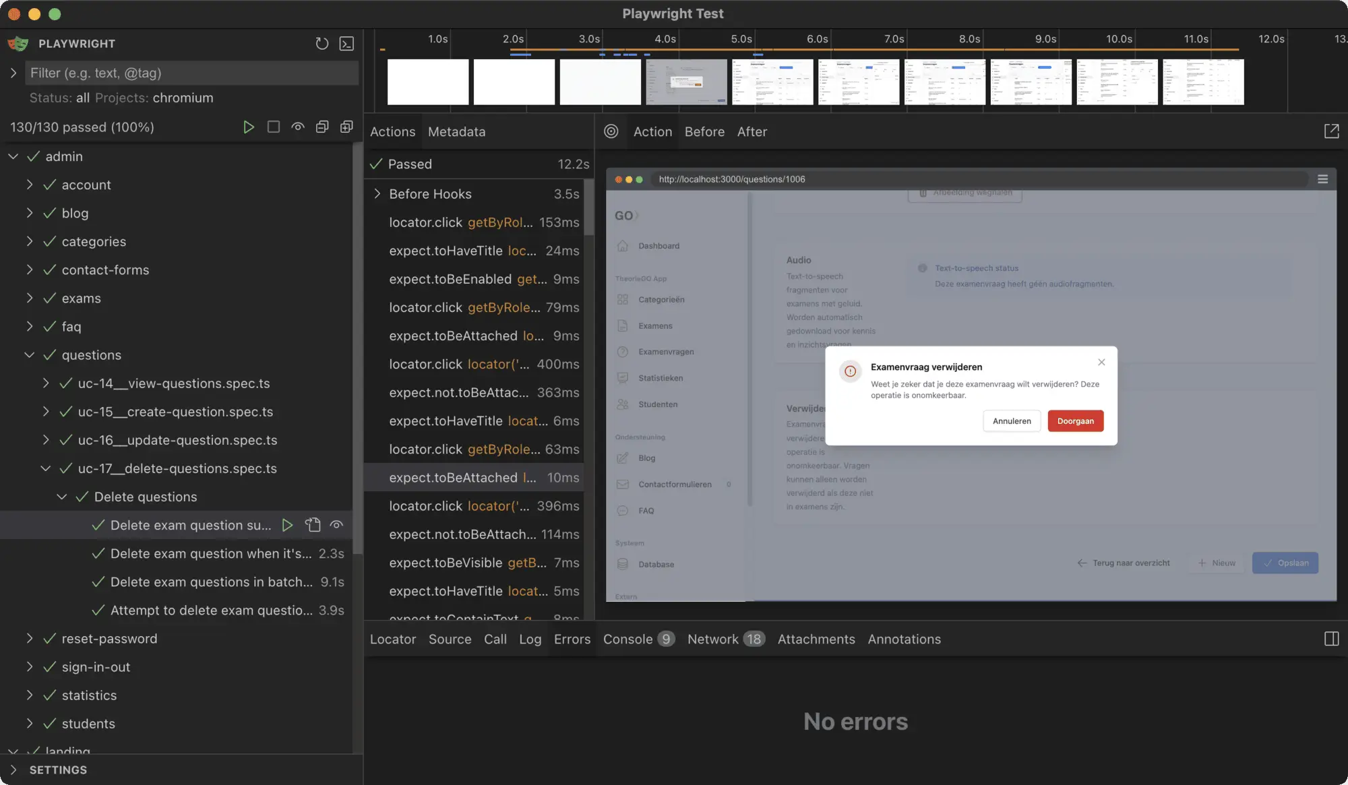
Task: Click the Annuleren button
Action: pyautogui.click(x=1011, y=420)
